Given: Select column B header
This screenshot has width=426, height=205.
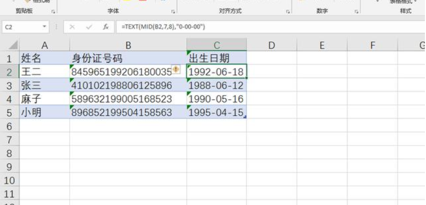Looking at the screenshot, I should (128, 45).
